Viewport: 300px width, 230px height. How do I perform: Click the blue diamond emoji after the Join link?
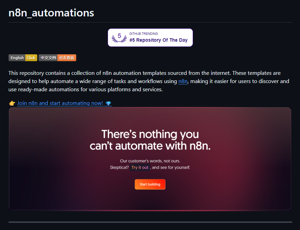(108, 103)
